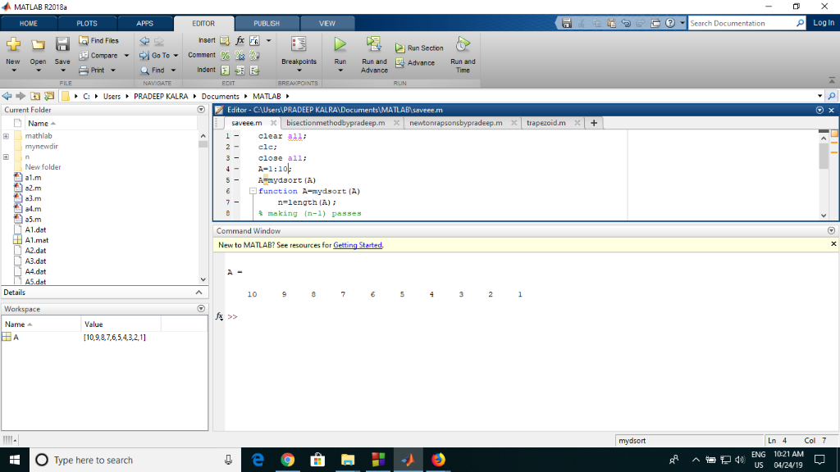840x472 pixels.
Task: Close the Getting Started banner
Action: [x=833, y=244]
